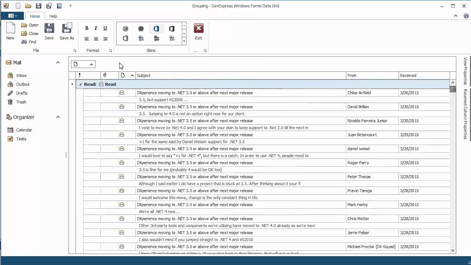Set text alignment to center
This screenshot has height=265, width=471.
pos(96,39)
